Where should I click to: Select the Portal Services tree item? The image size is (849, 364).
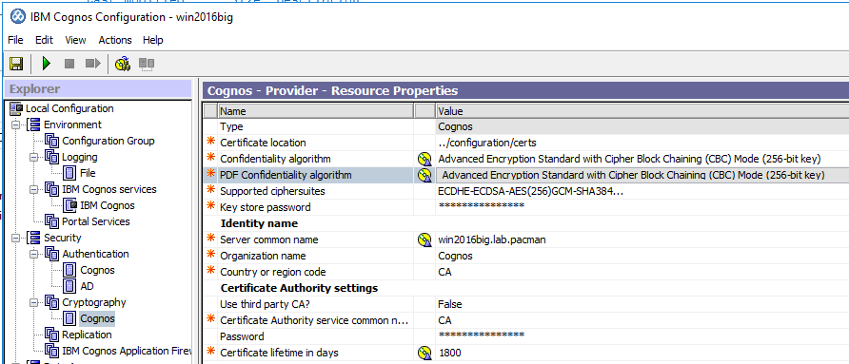click(x=96, y=221)
